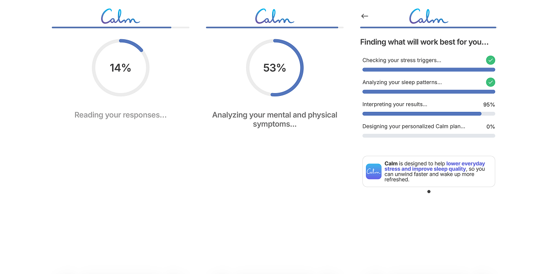Click the 95% percentage label
Screen dimensions: 549x274
pyautogui.click(x=490, y=104)
